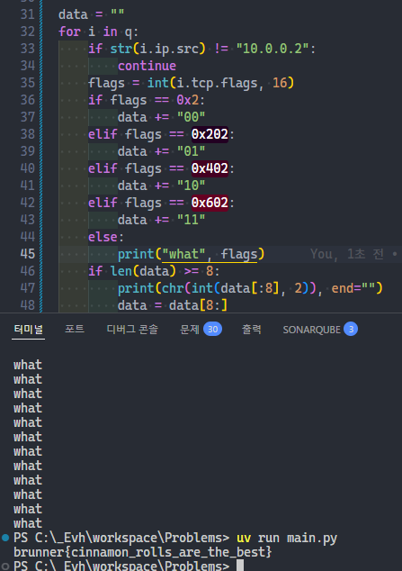Switch to the 출력 tab
Viewport: 402px width, 571px height.
(252, 330)
